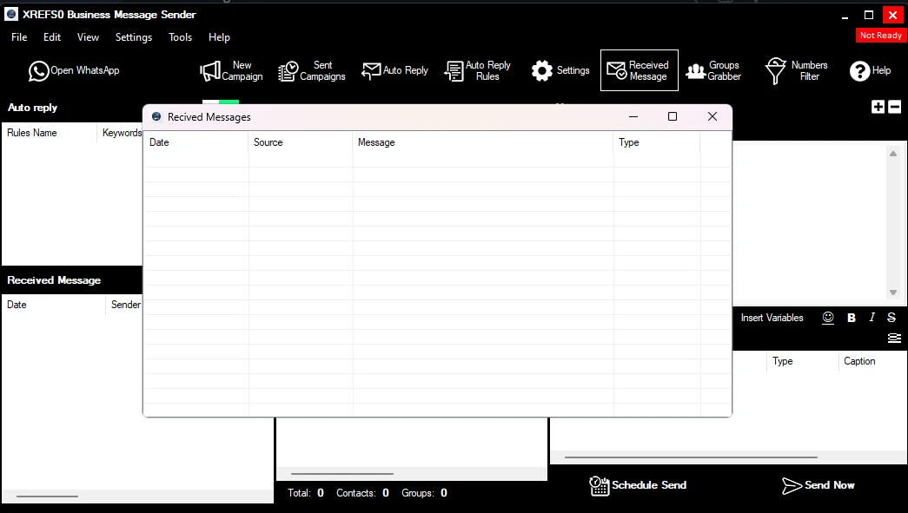Apply bold formatting
This screenshot has width=908, height=513.
coord(852,318)
